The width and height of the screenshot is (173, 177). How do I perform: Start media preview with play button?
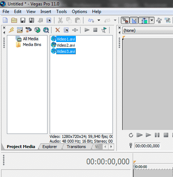(x=87, y=30)
